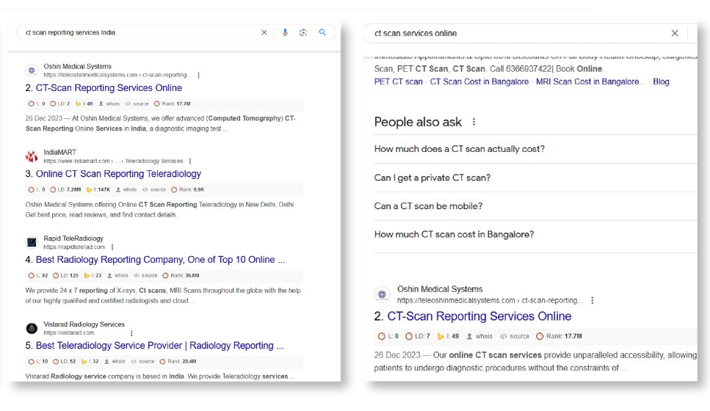
Task: Expand 'Can I get a private CT scan?'
Action: tap(432, 178)
